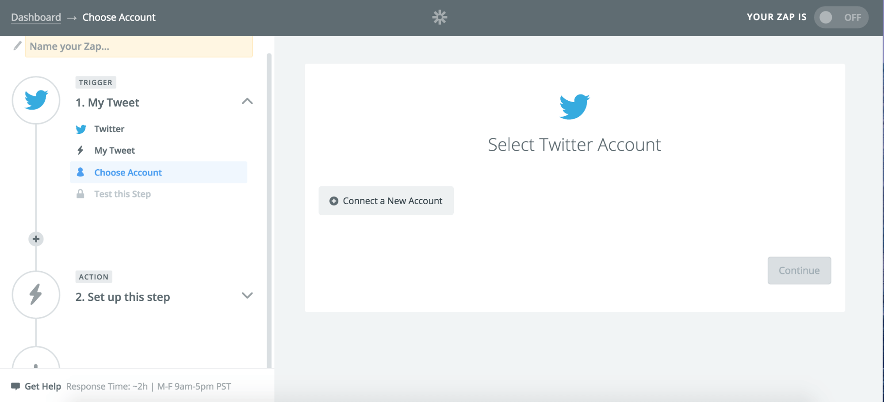Go back to the Dashboard link
This screenshot has height=402, width=884.
tap(36, 17)
